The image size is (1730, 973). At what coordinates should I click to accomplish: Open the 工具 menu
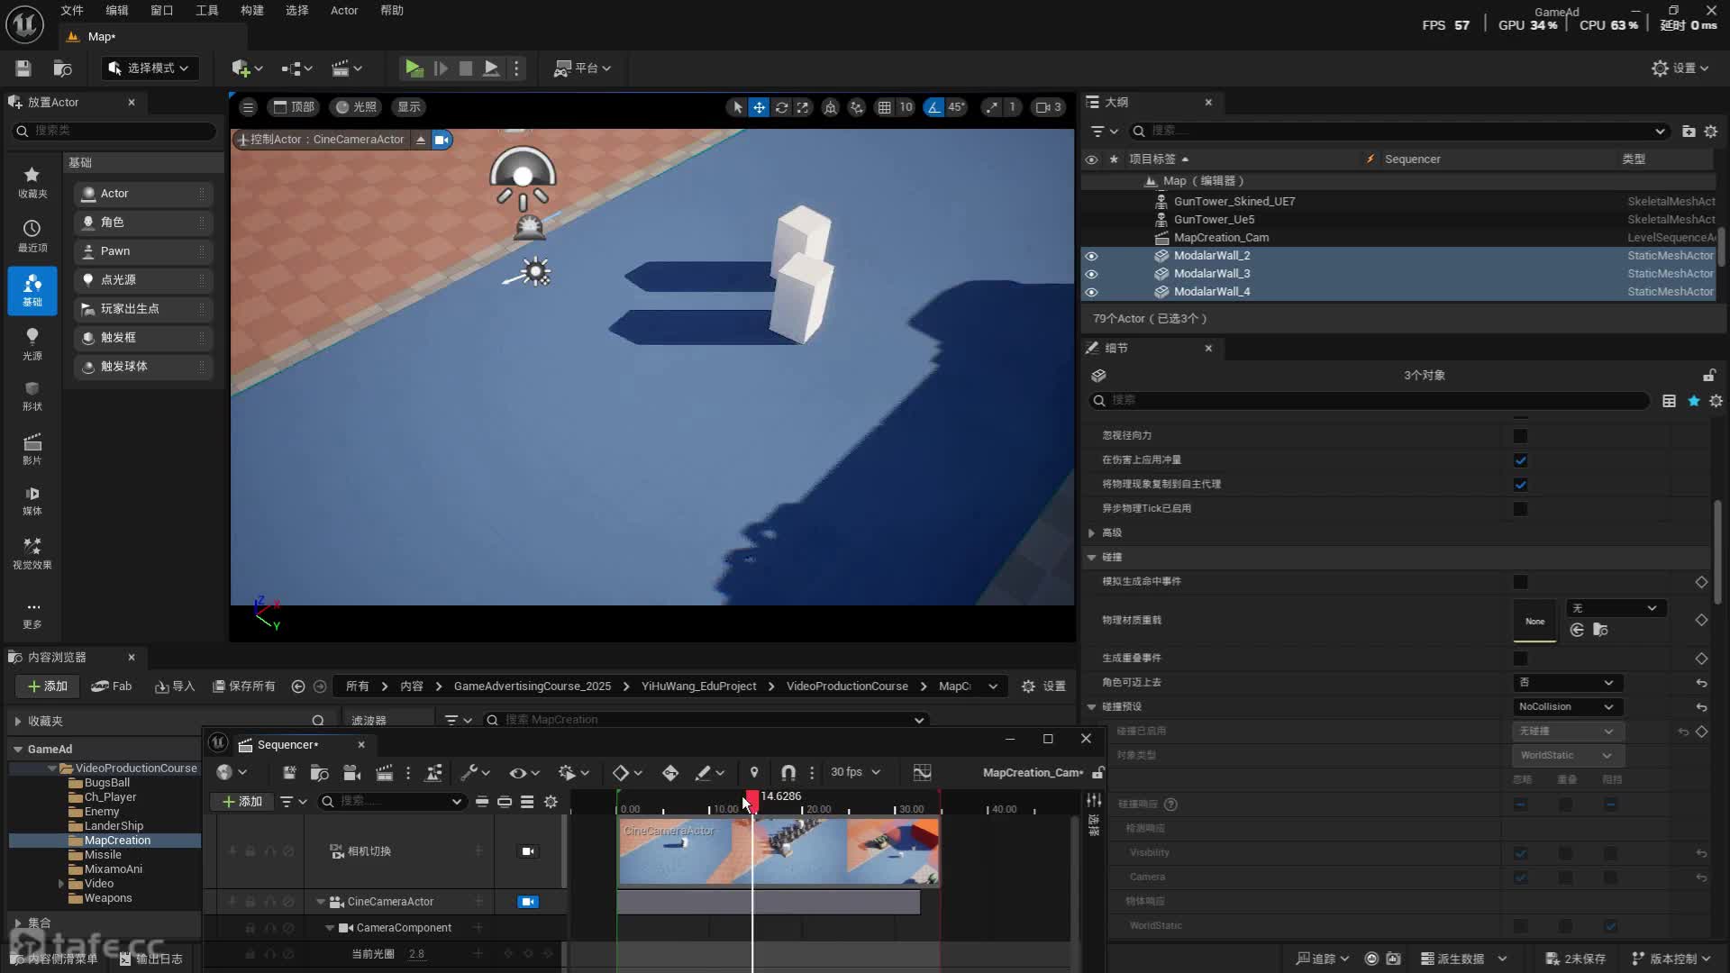point(207,11)
